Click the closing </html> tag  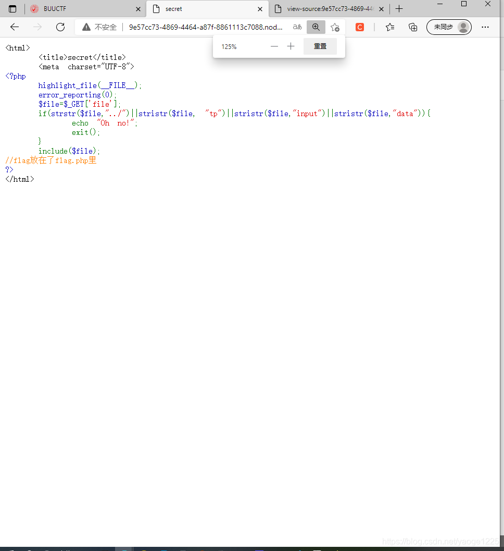click(20, 179)
